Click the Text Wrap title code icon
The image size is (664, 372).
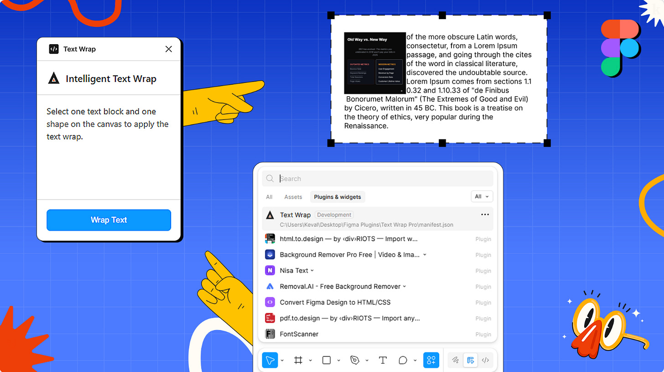click(54, 49)
